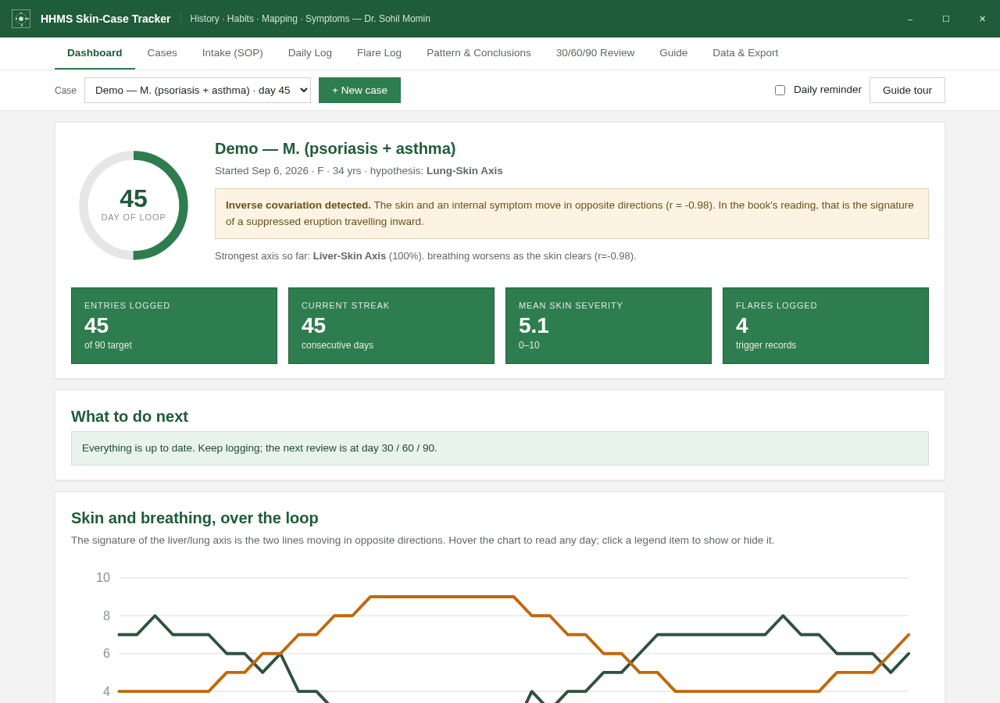
Task: Click 'Skin and breathing, over the loop' heading
Action: pos(195,518)
